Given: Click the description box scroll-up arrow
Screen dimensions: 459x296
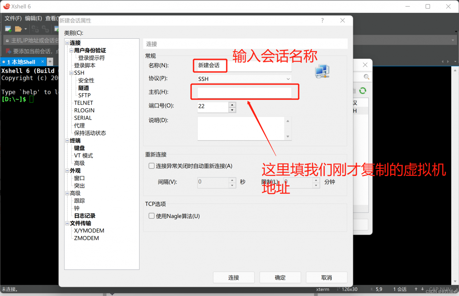Looking at the screenshot, I should tap(288, 121).
